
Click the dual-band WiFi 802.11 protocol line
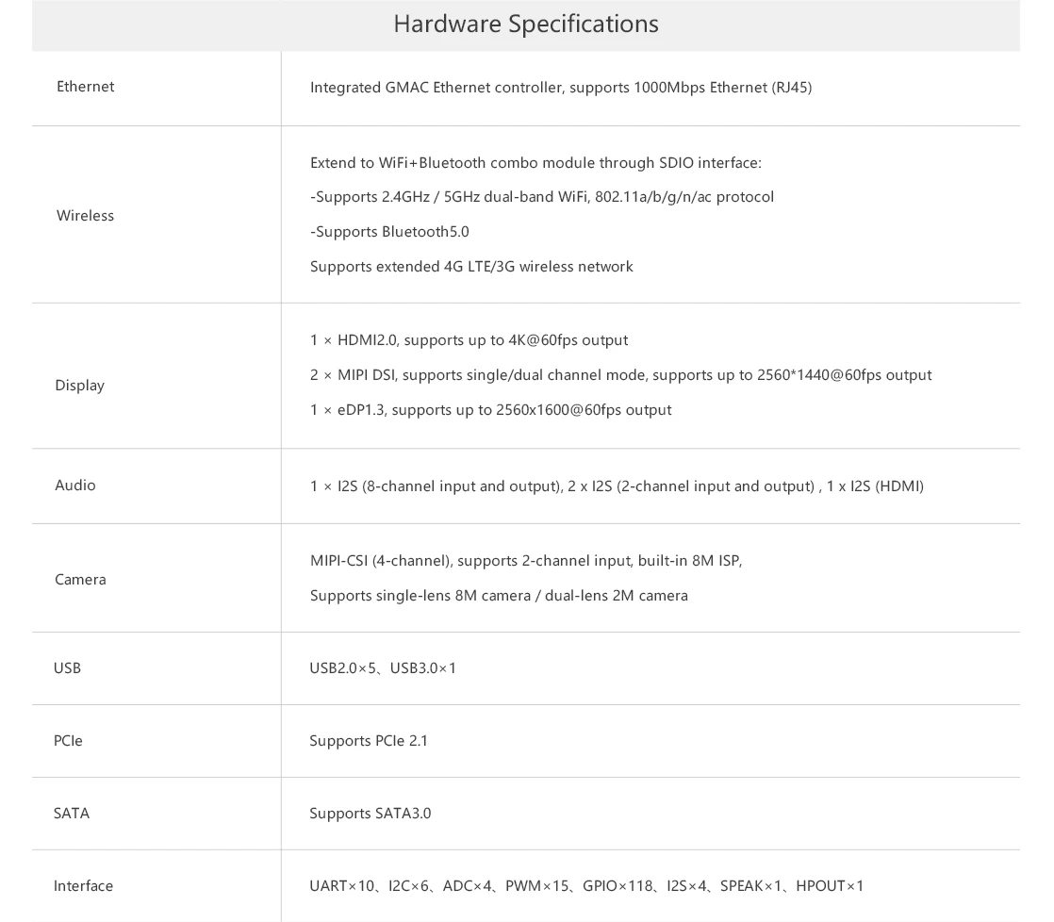[541, 197]
